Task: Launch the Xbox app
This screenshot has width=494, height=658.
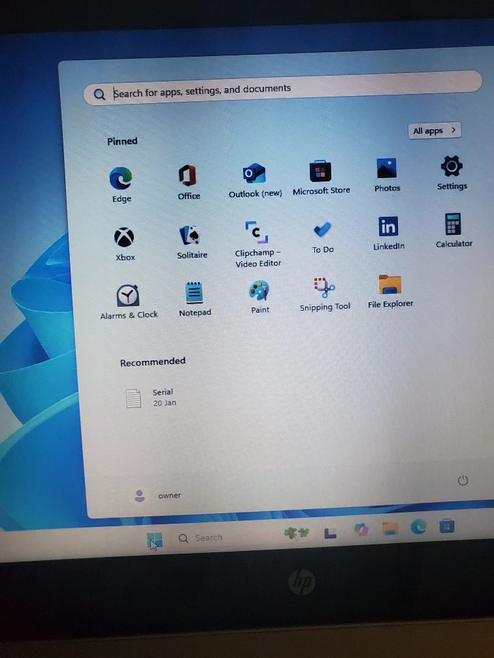Action: [125, 244]
